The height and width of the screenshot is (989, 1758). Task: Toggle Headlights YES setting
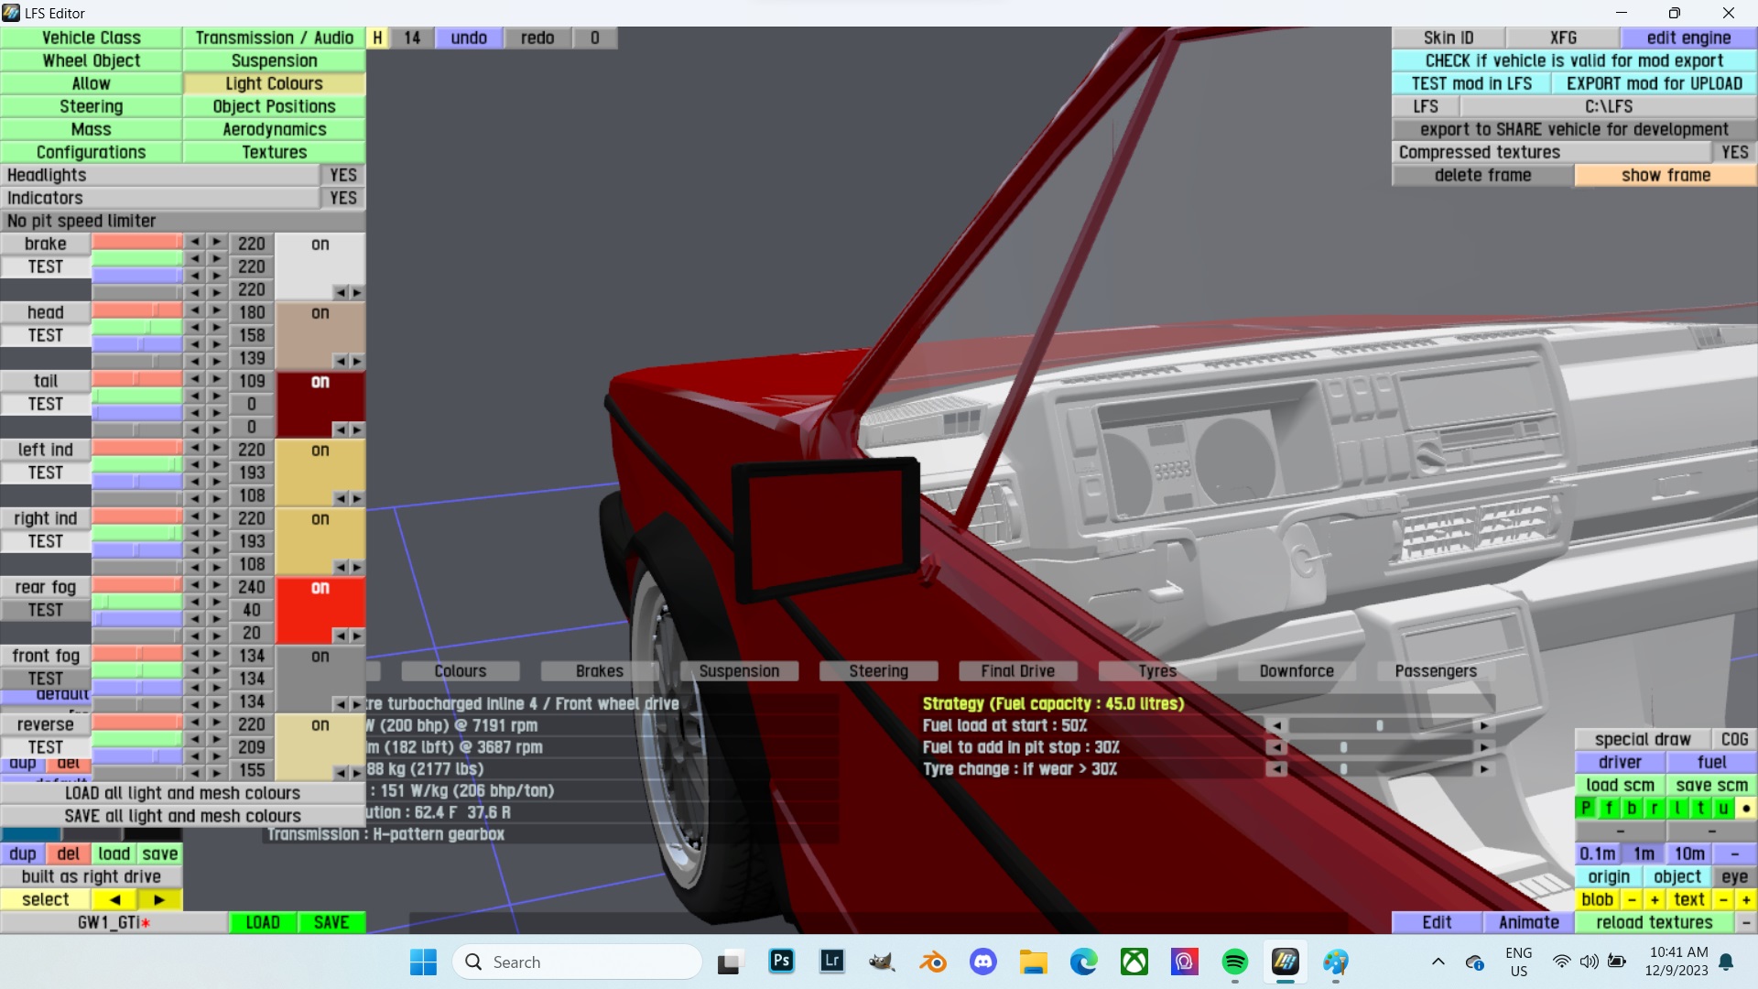[342, 175]
